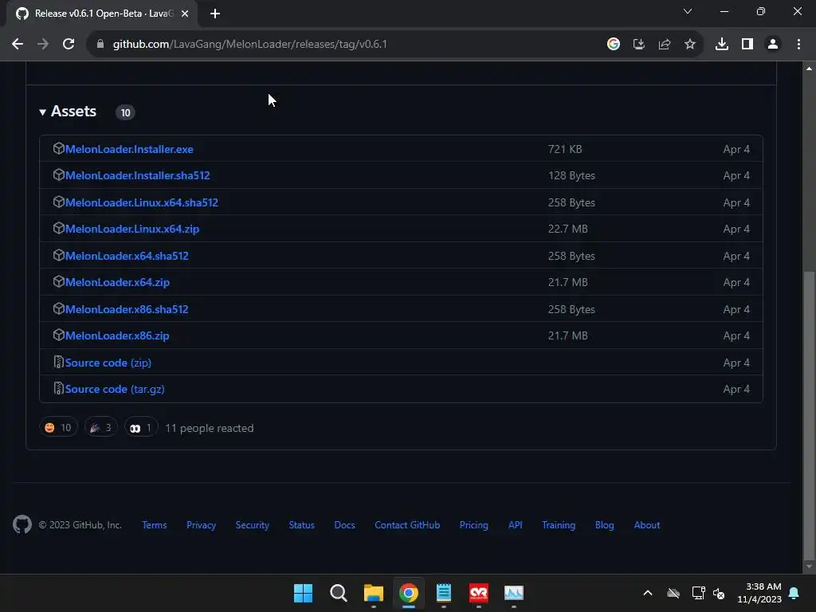Bookmark this tab with star icon
Screen dimensions: 816x612
(x=690, y=44)
